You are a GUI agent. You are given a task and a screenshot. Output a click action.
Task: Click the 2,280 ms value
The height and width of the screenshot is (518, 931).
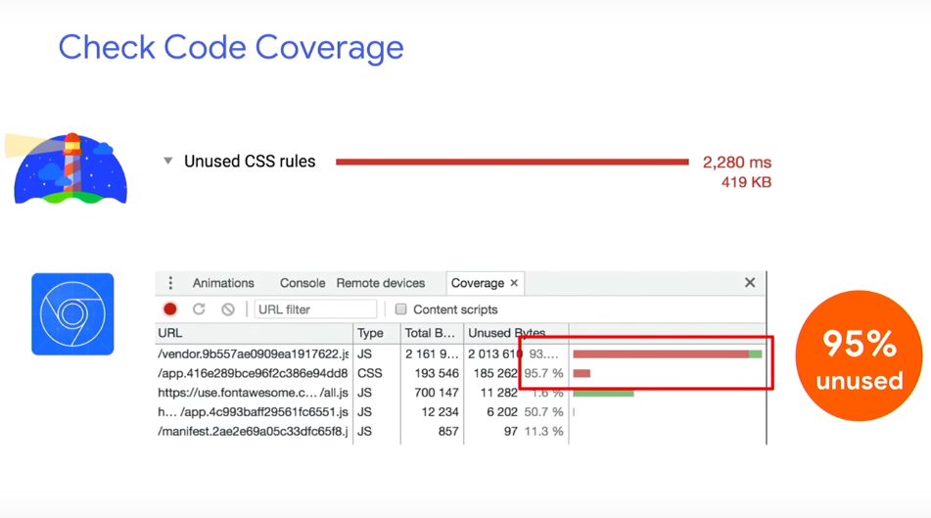click(x=737, y=163)
